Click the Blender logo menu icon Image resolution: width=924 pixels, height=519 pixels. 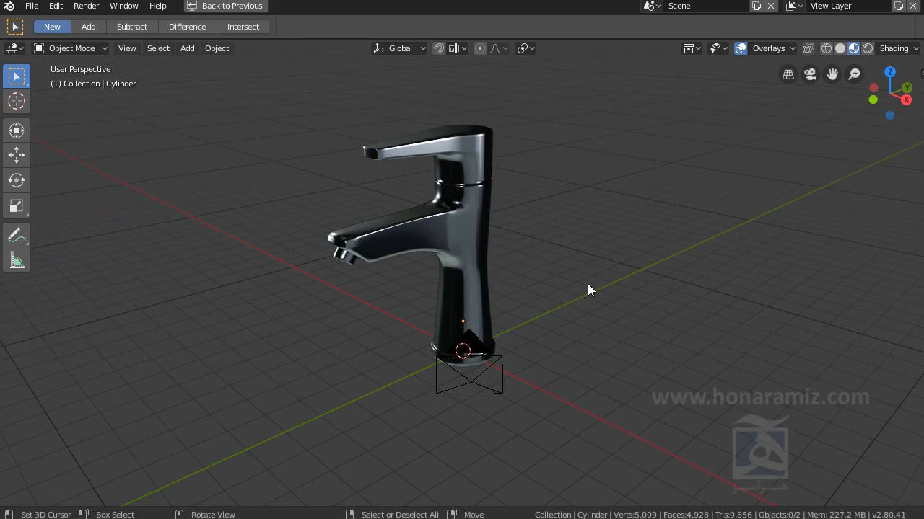[9, 6]
